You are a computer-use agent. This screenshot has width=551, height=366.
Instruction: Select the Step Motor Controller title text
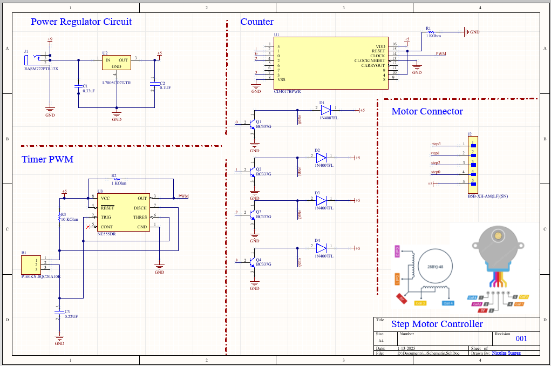point(437,324)
